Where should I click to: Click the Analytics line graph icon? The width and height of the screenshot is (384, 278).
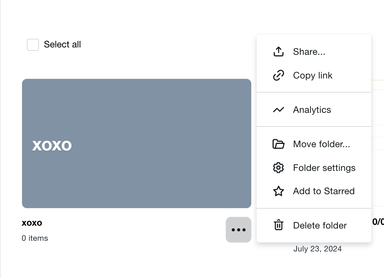click(279, 110)
